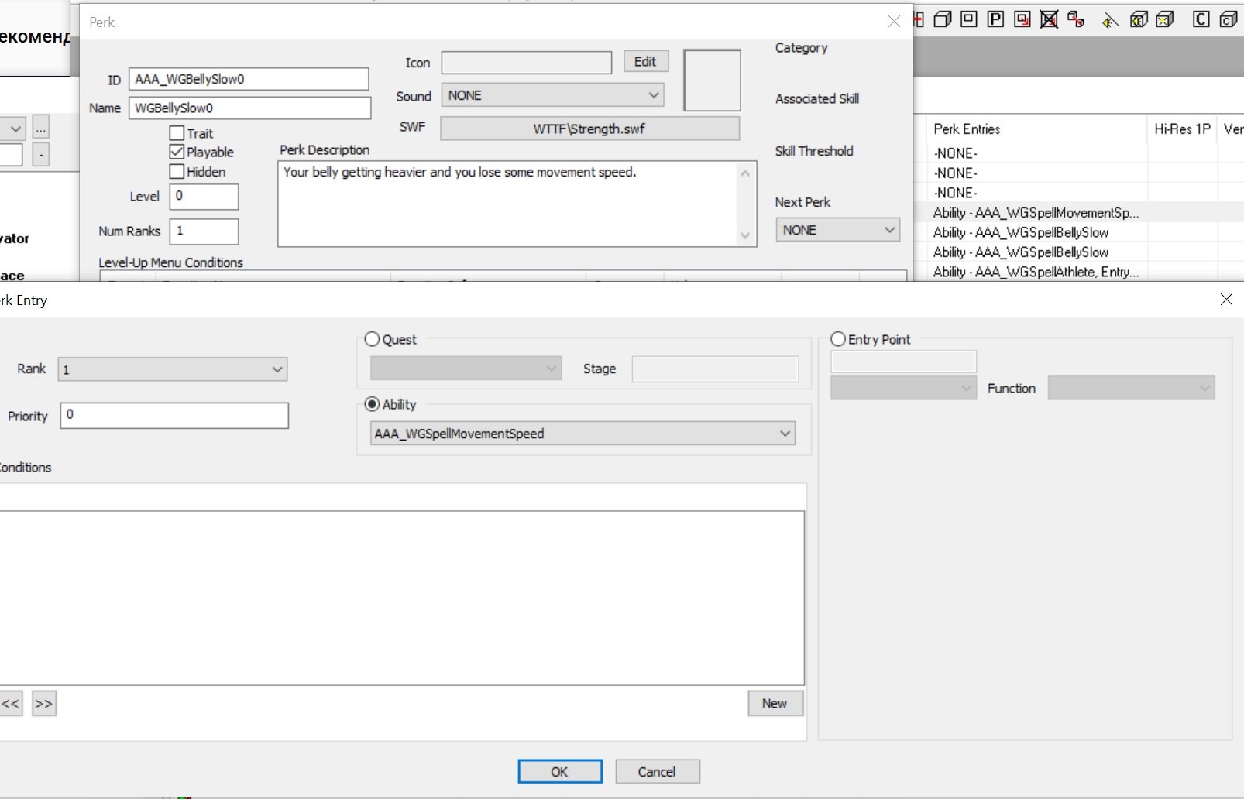Click the Stage input field
This screenshot has height=799, width=1244.
pyautogui.click(x=715, y=369)
